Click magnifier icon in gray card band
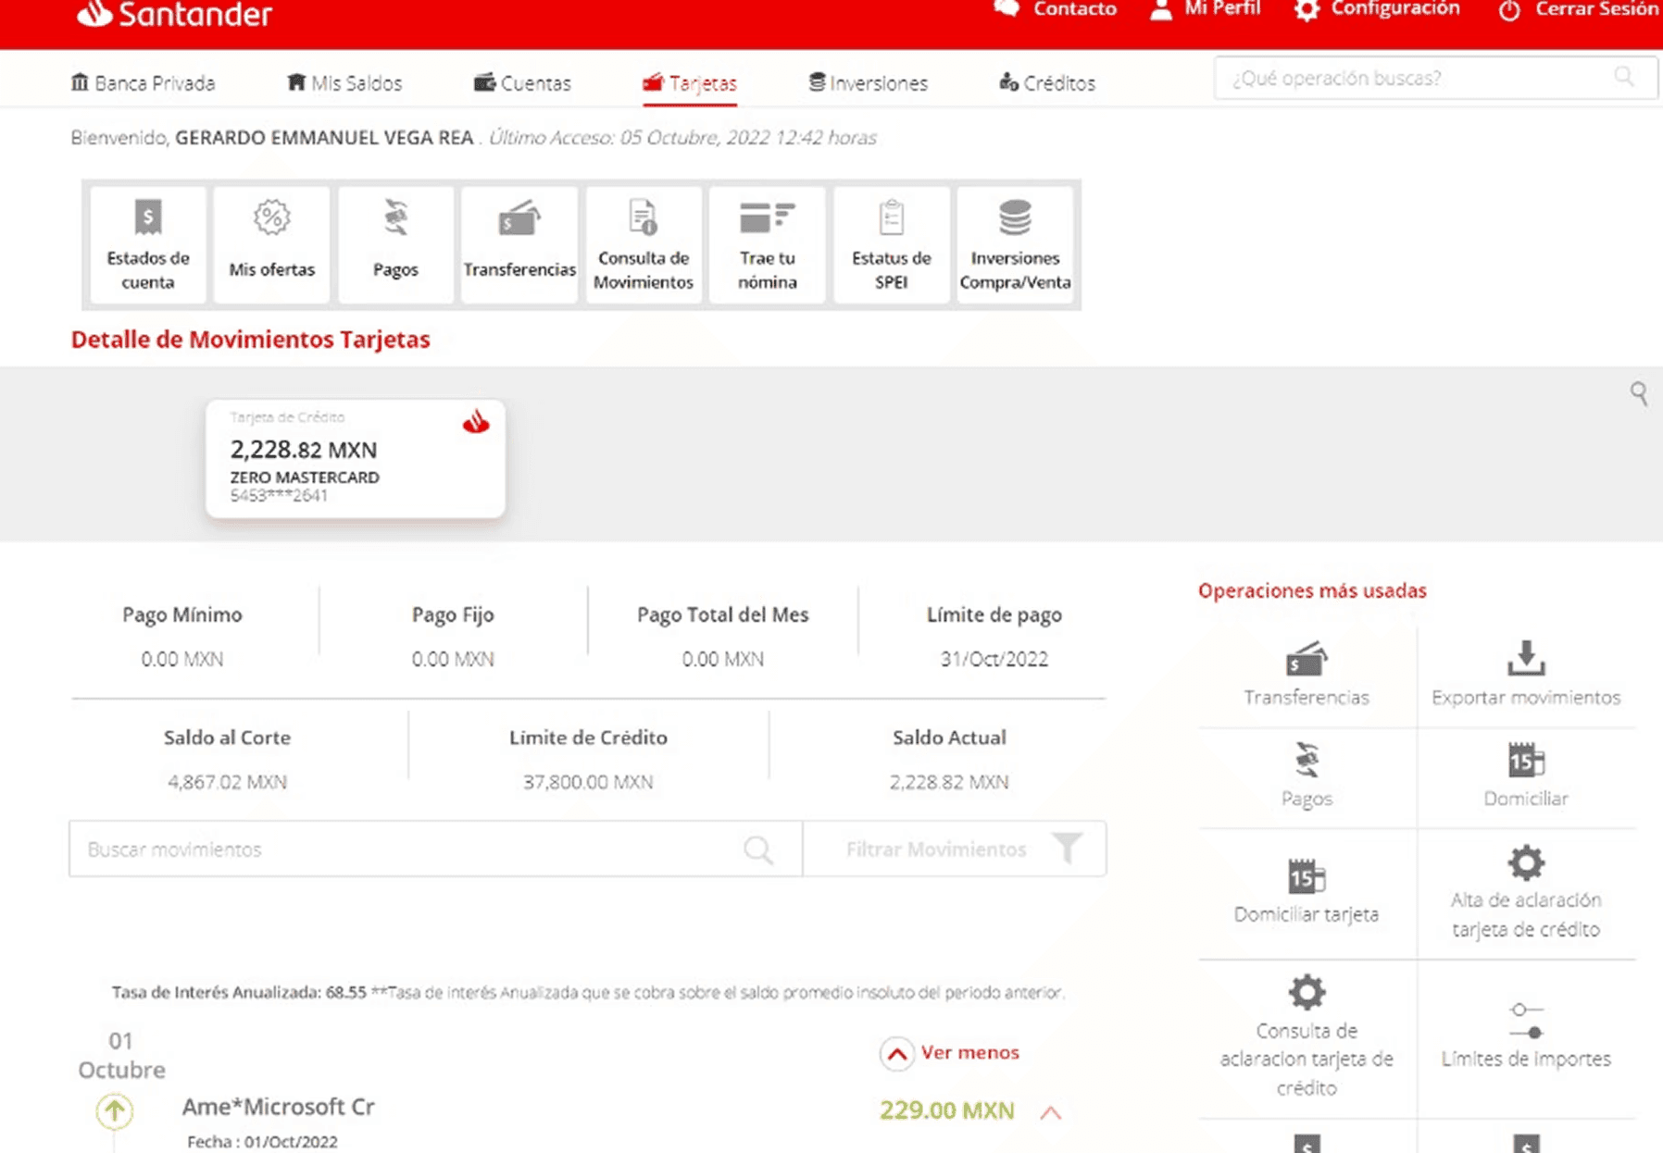This screenshot has width=1663, height=1153. click(x=1639, y=393)
